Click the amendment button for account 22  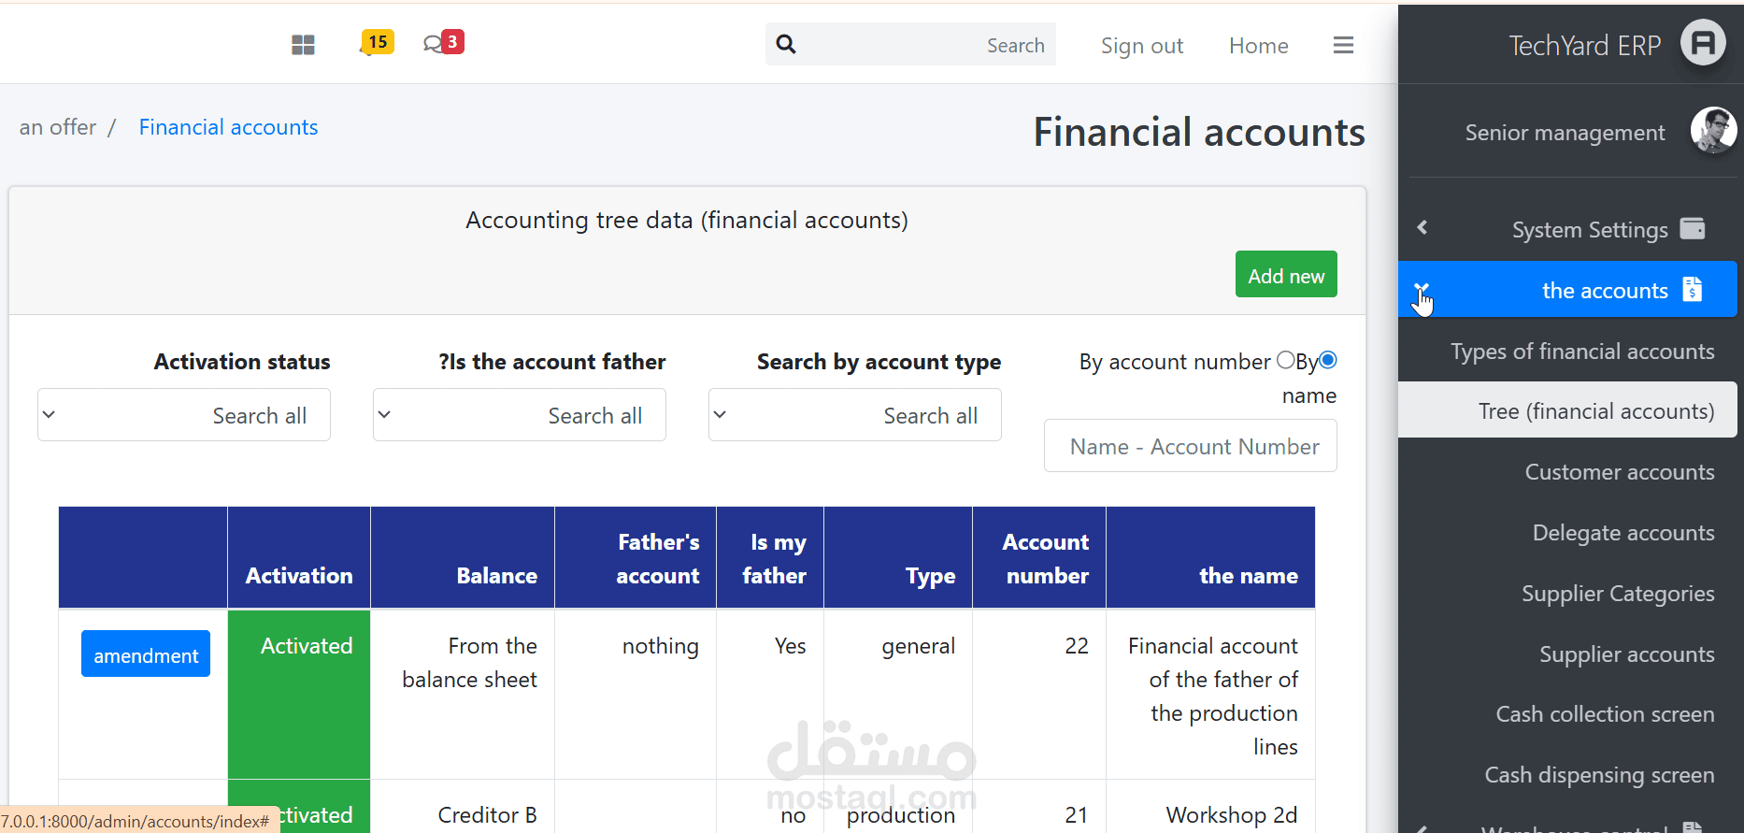146,654
